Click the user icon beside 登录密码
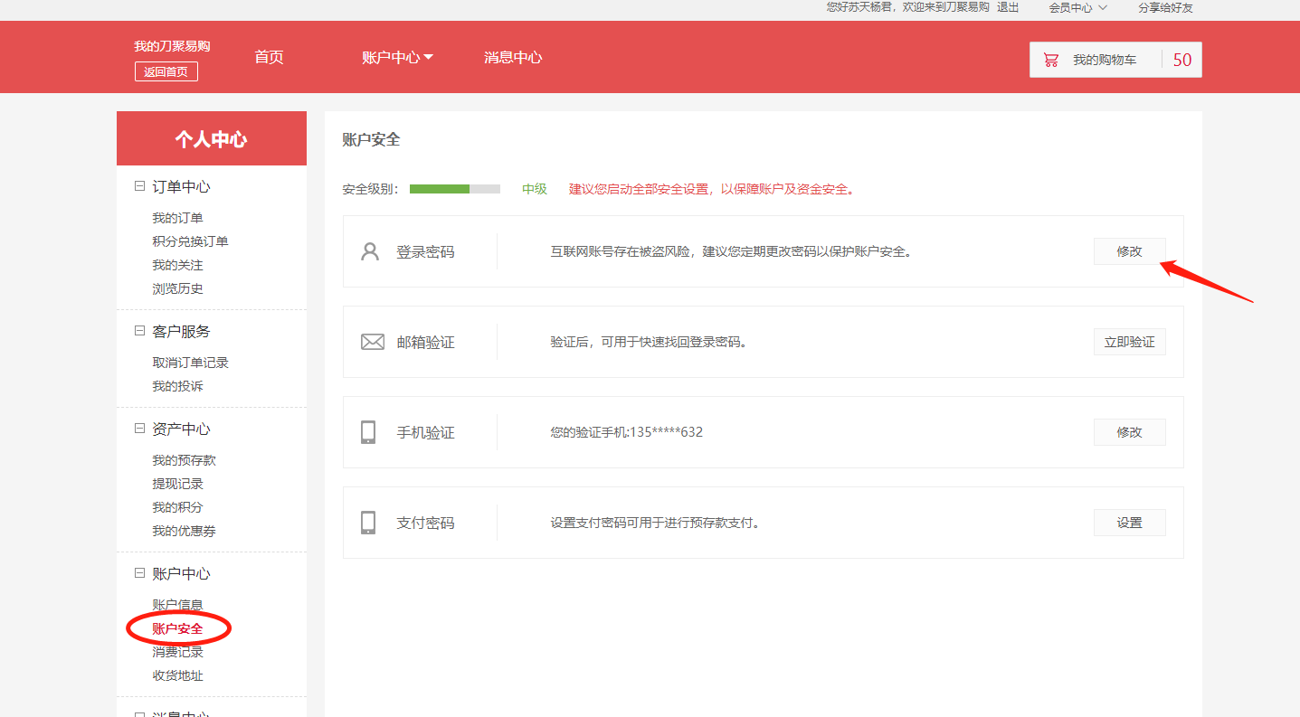Viewport: 1300px width, 717px height. pyautogui.click(x=369, y=251)
